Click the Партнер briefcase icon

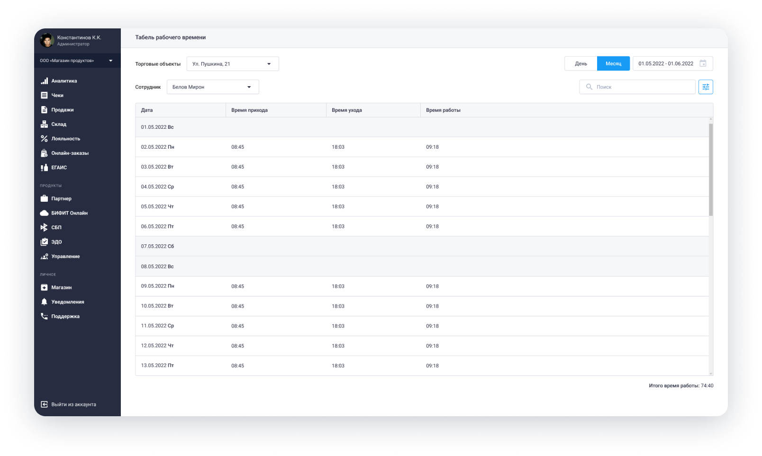(x=44, y=198)
